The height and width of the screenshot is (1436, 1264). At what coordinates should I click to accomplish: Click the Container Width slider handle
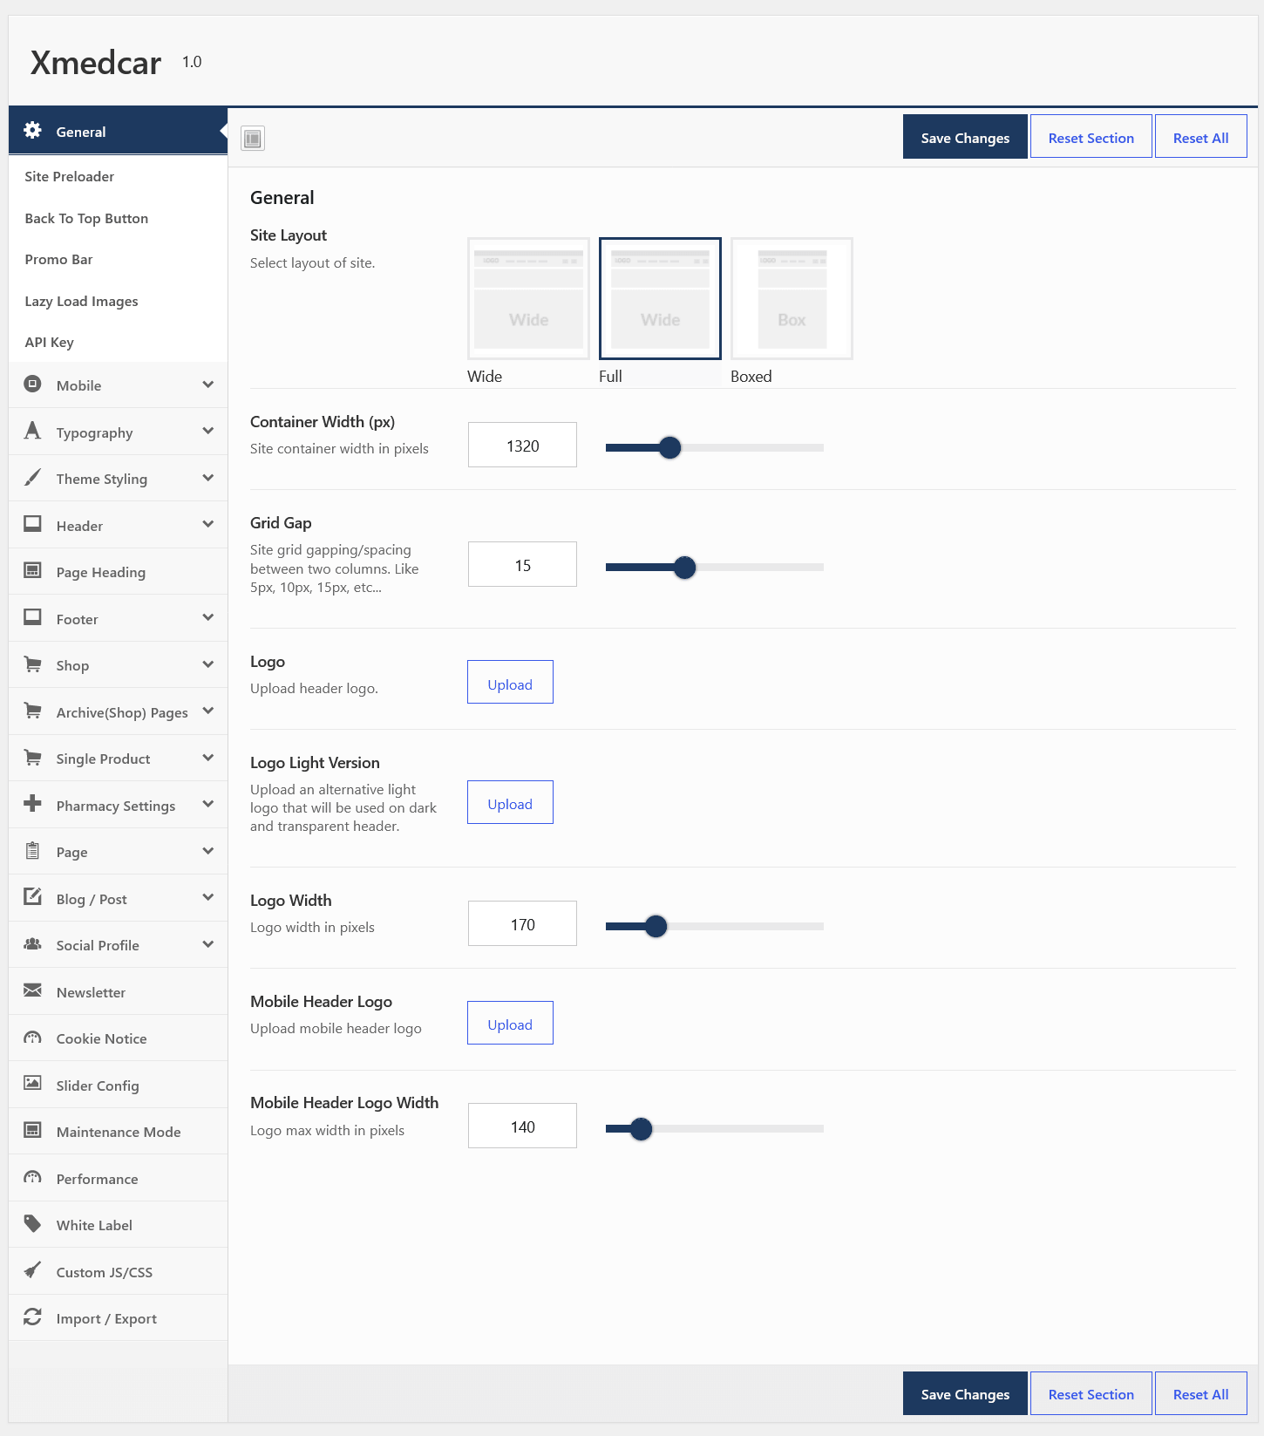669,447
